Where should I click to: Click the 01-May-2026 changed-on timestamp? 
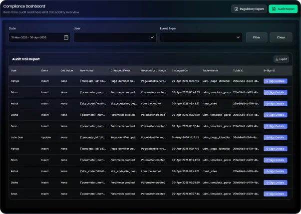185,137
